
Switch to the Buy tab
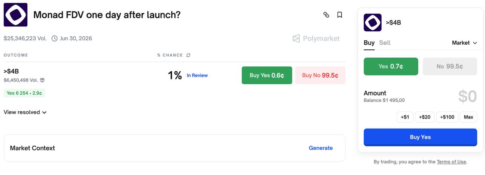[x=369, y=43]
